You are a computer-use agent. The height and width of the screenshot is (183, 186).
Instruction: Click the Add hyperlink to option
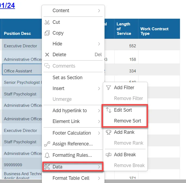click(70, 111)
